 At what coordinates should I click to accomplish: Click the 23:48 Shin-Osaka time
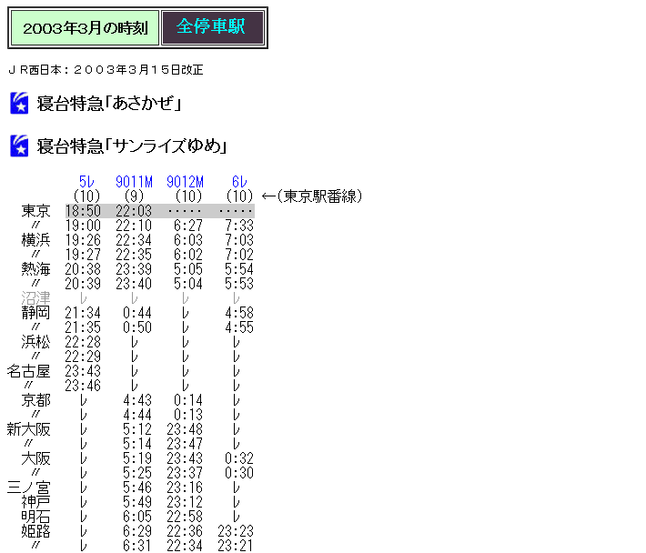pyautogui.click(x=185, y=429)
